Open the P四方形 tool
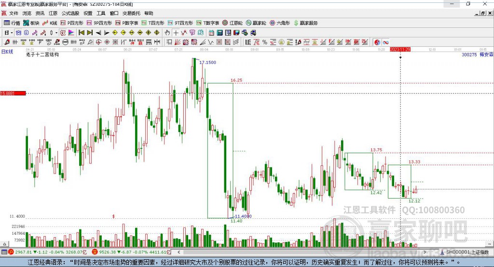 (x=72, y=23)
